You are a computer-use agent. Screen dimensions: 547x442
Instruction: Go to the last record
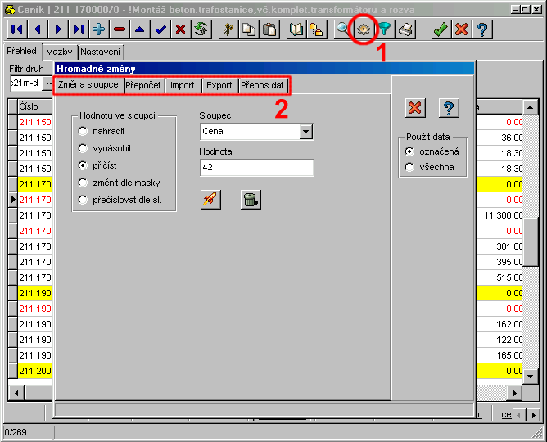[x=79, y=29]
